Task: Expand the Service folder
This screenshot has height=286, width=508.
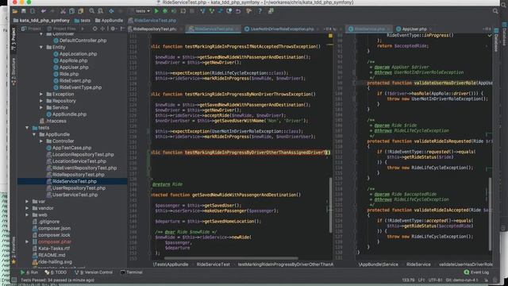Action: (x=41, y=108)
